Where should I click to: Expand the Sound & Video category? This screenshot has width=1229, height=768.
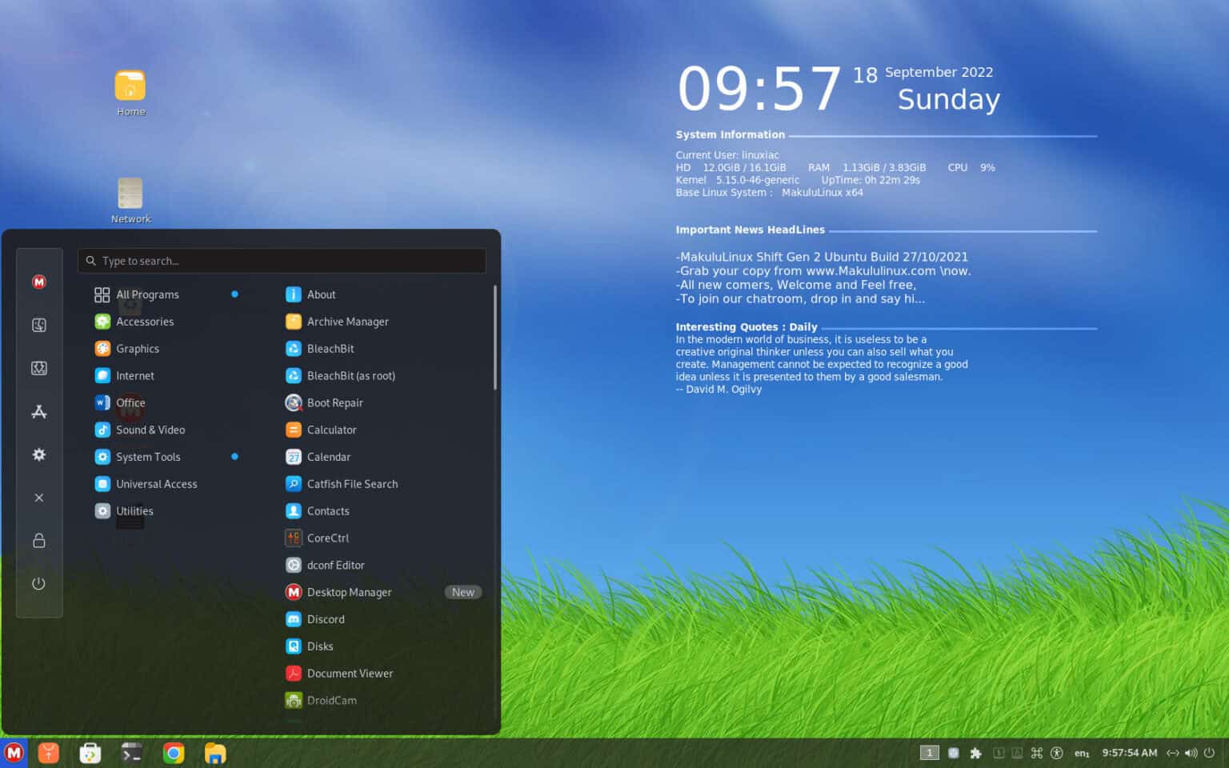pyautogui.click(x=150, y=430)
